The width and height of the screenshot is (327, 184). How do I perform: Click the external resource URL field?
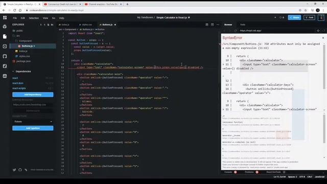(33, 104)
